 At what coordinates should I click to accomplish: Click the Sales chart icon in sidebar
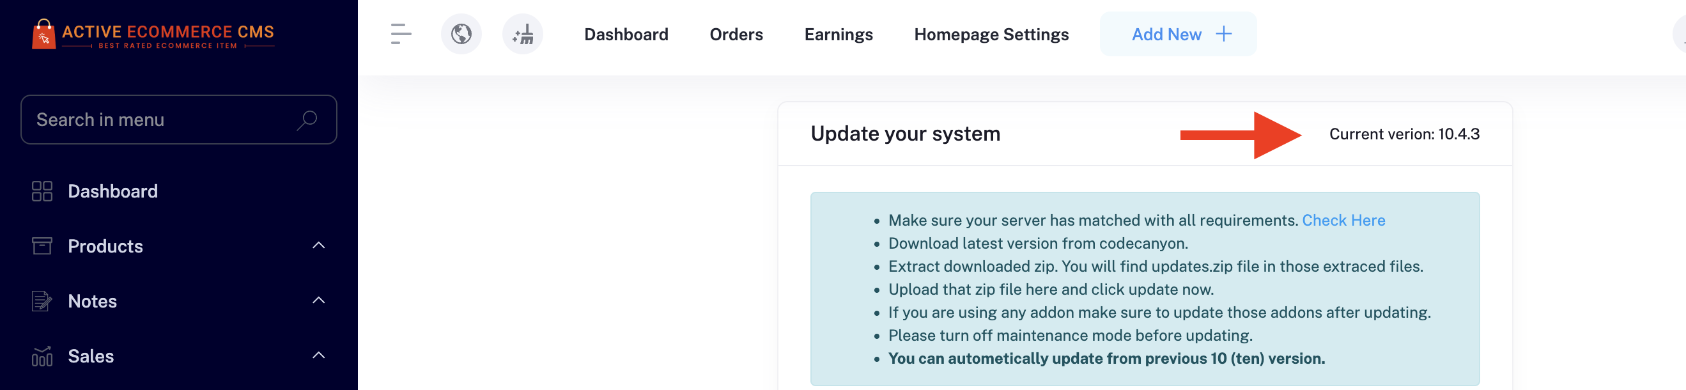(42, 357)
